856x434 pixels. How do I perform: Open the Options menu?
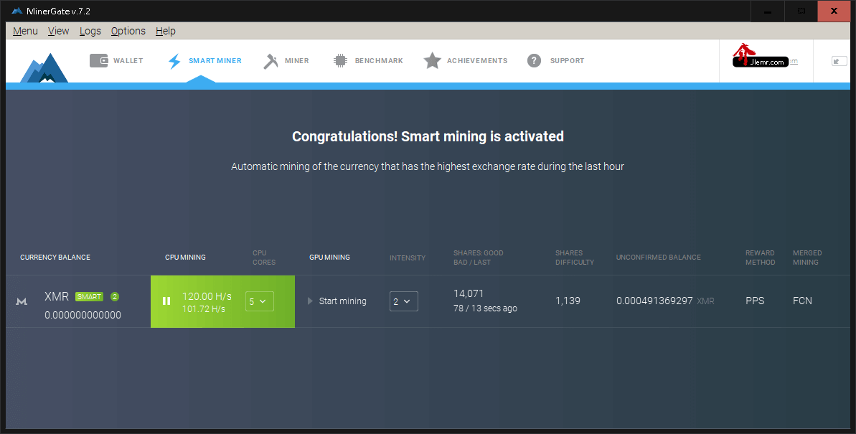point(128,31)
